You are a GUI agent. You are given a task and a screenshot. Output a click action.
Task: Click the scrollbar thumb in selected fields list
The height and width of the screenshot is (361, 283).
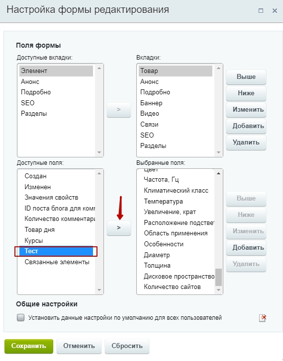coord(218,277)
